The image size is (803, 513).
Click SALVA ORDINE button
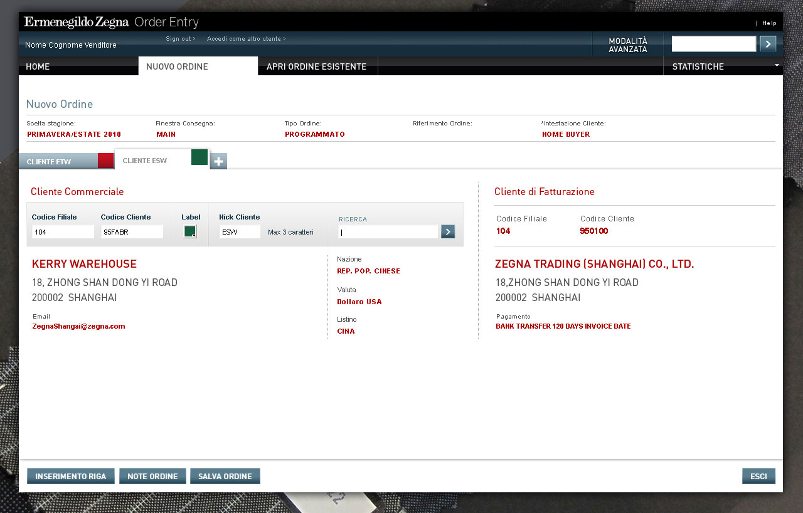click(x=225, y=476)
